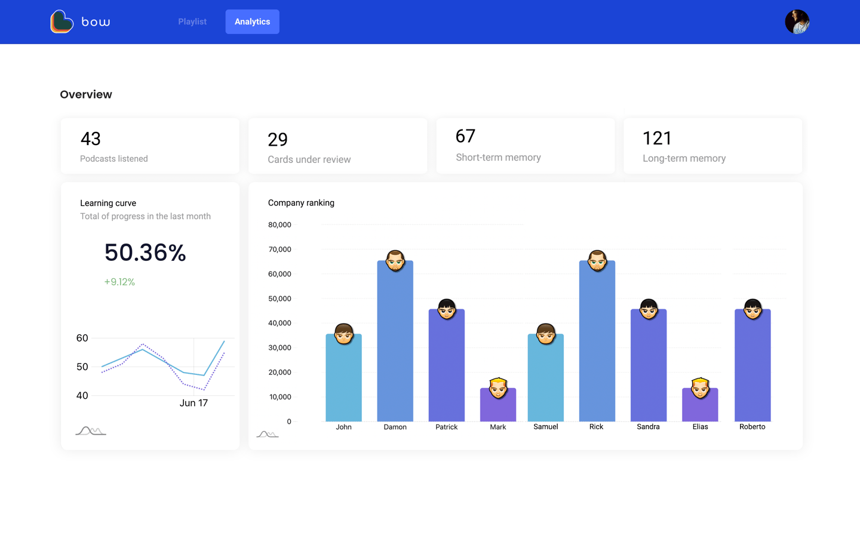Click Elias's bar in Company ranking
Image resolution: width=860 pixels, height=551 pixels.
(700, 405)
